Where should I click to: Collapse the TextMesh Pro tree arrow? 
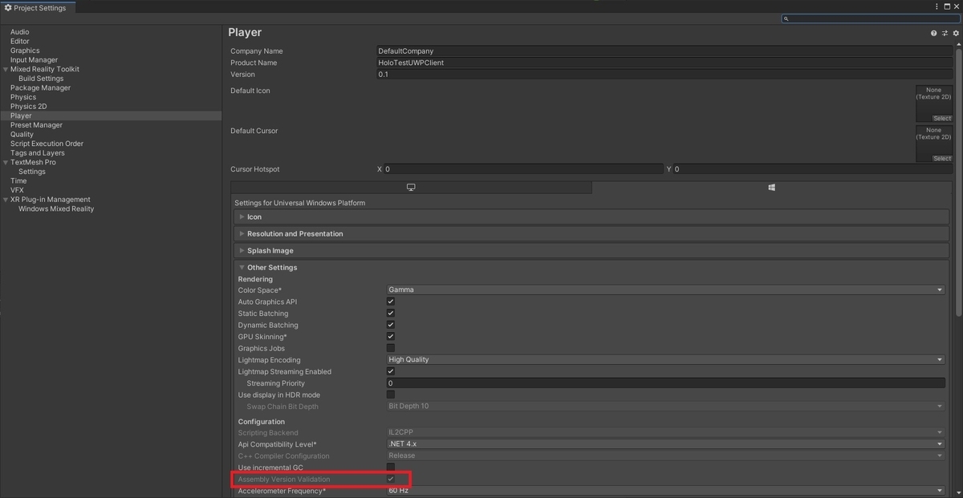pyautogui.click(x=6, y=162)
